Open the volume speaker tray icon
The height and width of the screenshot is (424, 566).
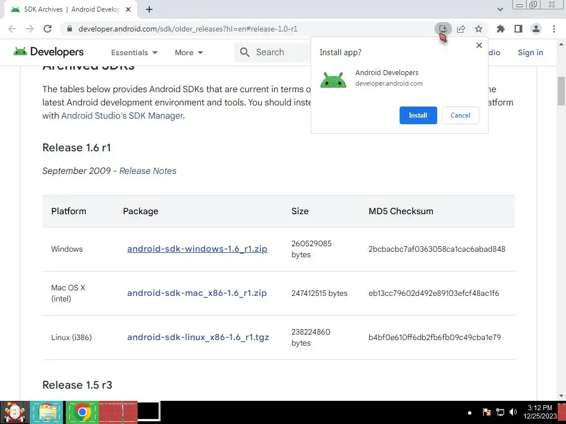(513, 412)
